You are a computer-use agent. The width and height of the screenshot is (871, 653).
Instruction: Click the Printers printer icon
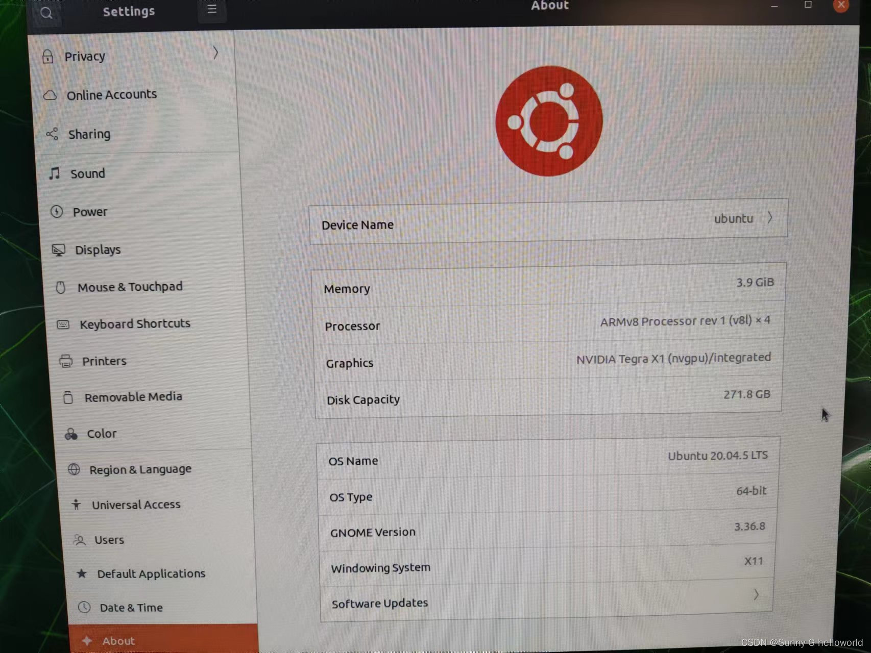tap(66, 361)
